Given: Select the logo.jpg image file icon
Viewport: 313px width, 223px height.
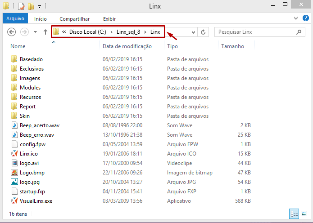Looking at the screenshot, I should tap(14, 182).
